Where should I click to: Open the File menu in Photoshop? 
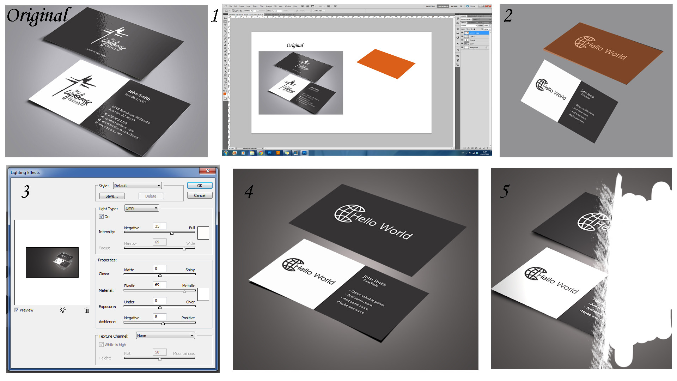tap(231, 6)
